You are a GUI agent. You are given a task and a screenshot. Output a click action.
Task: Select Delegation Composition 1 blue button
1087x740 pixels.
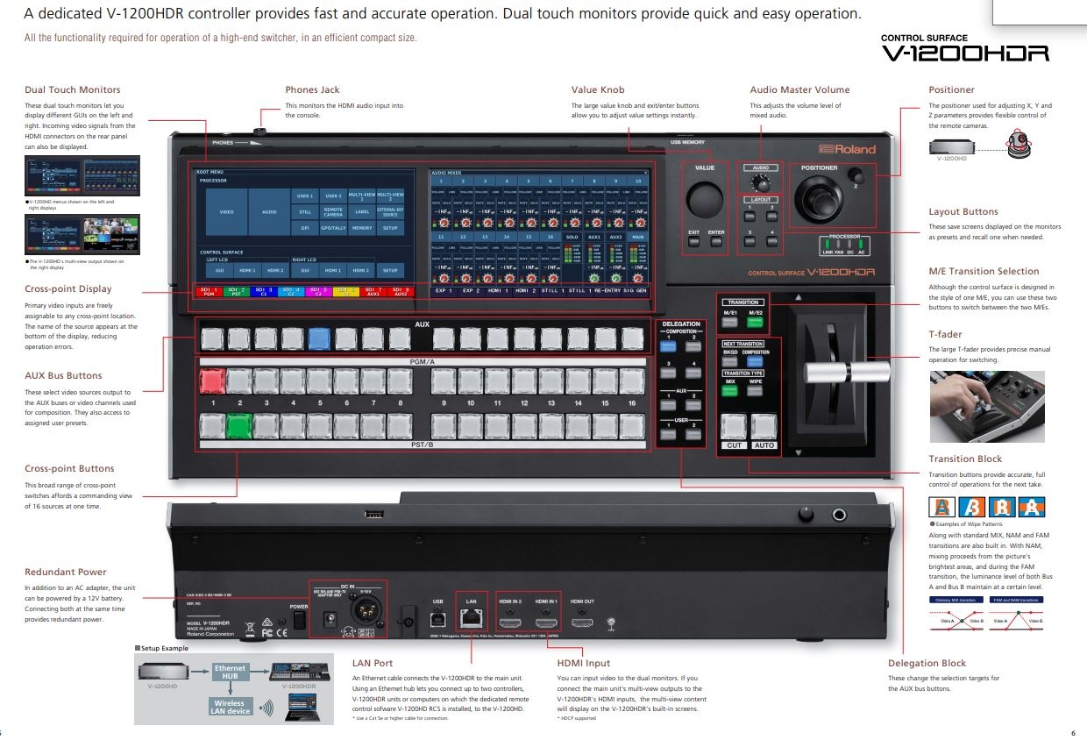670,347
